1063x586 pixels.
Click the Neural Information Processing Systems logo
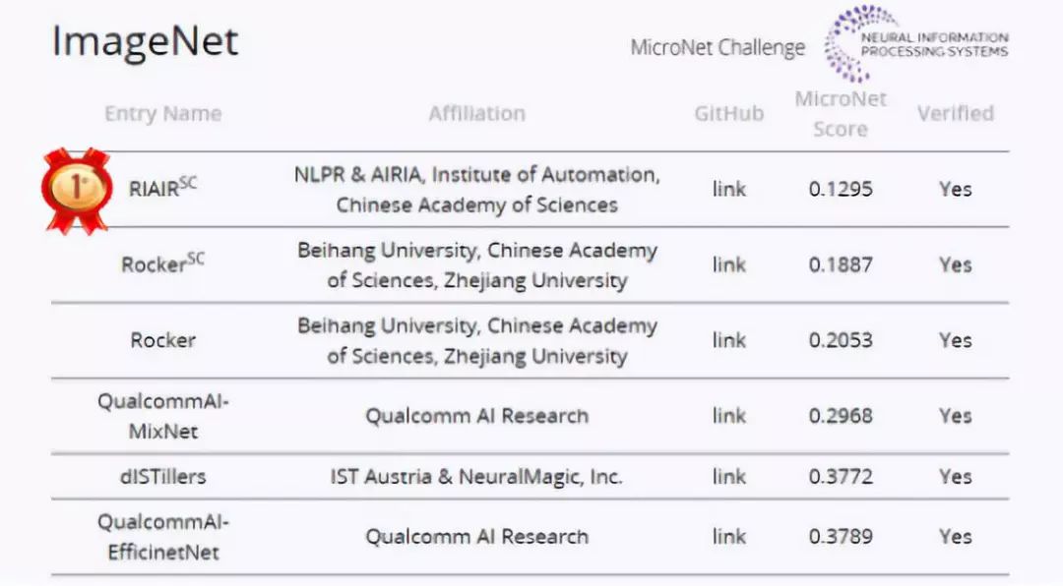click(917, 44)
